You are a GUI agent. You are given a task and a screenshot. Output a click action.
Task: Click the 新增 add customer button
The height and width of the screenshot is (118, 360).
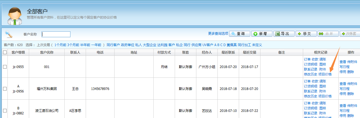coord(262,34)
